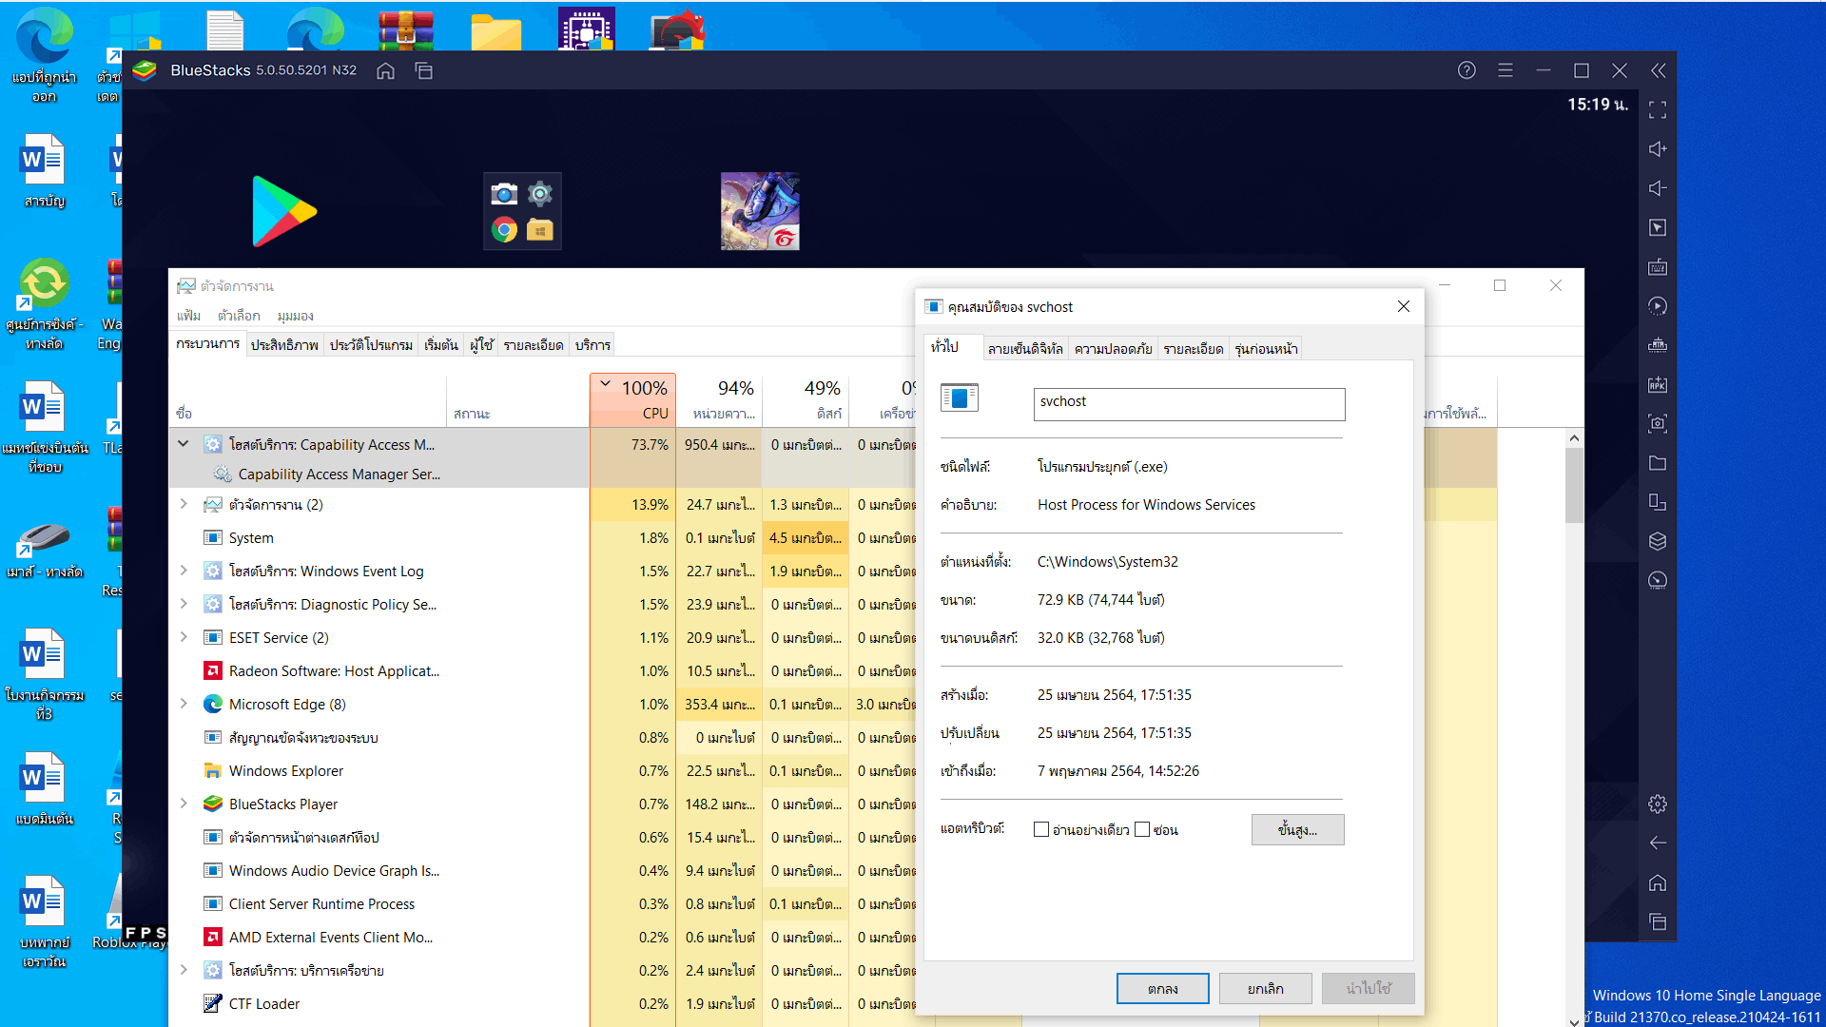Launch the Garena Free Fire game icon

point(760,211)
